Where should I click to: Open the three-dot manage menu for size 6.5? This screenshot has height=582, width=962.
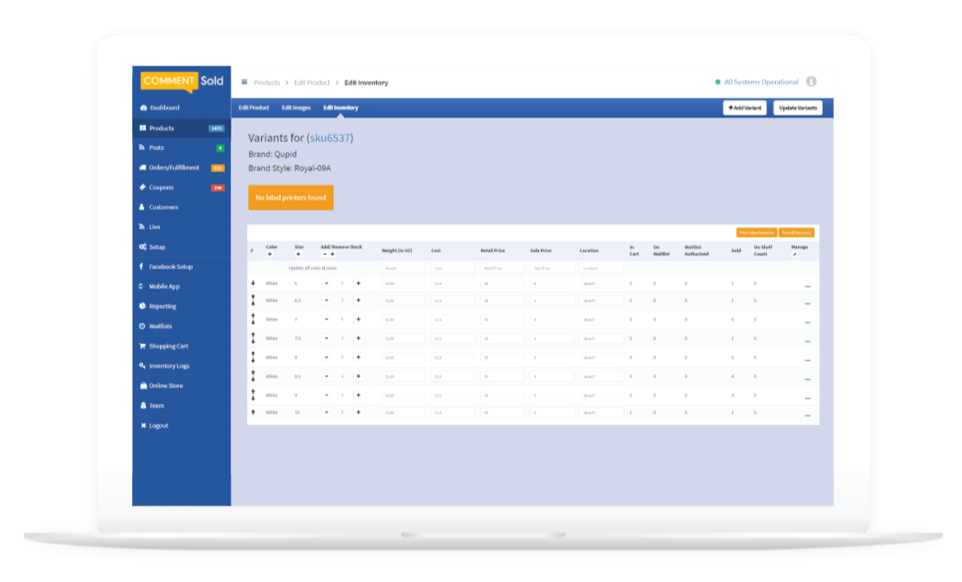808,303
